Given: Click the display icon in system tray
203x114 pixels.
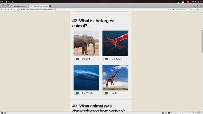Looking at the screenshot, I should [193, 2].
